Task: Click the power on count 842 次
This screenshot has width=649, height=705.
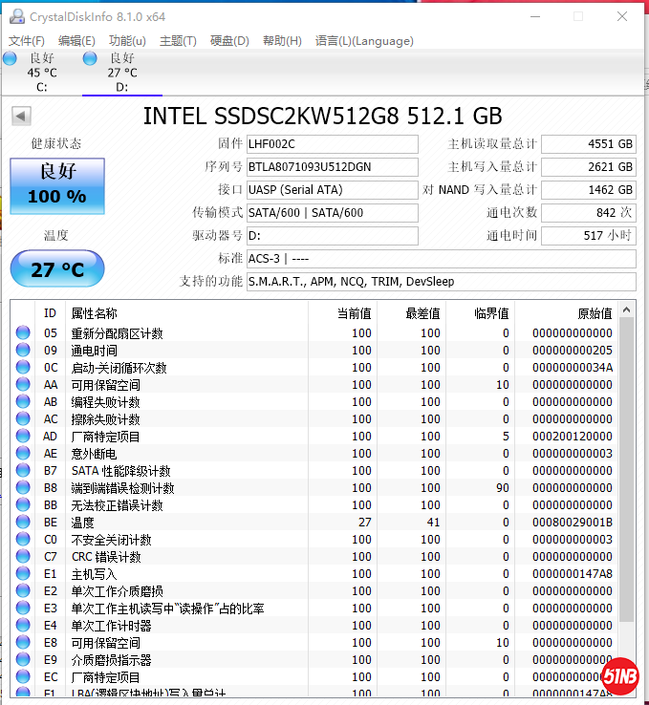Action: click(588, 213)
